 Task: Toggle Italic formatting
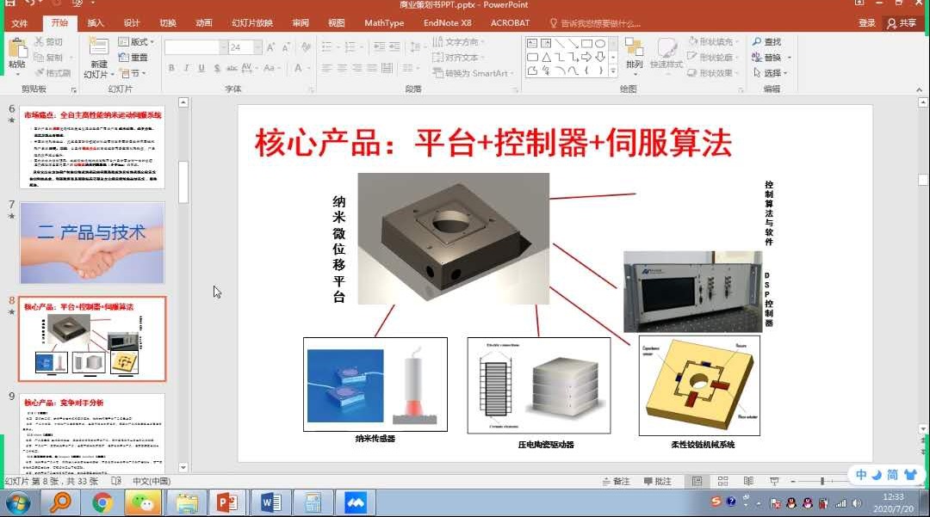tap(186, 68)
